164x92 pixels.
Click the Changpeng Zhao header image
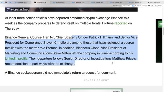[x=71, y=9]
